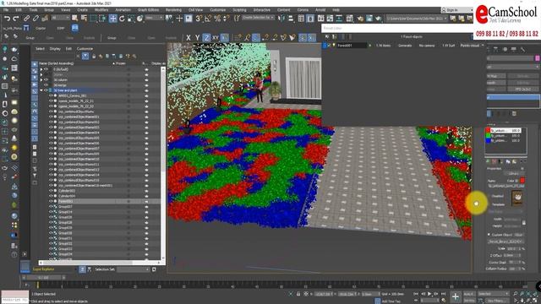This screenshot has width=541, height=304.
Task: Toggle visibility eye of Group007 row
Action: click(51, 206)
